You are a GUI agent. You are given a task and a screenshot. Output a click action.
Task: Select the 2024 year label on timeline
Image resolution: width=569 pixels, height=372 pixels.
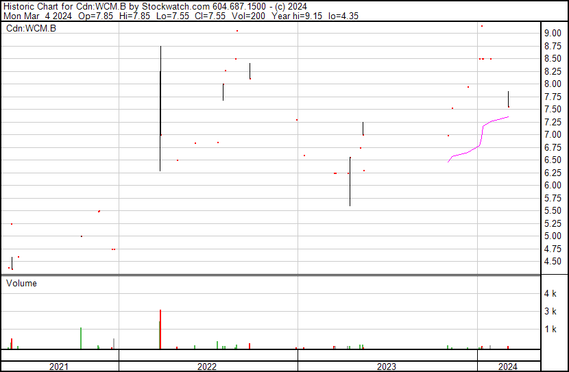point(507,367)
